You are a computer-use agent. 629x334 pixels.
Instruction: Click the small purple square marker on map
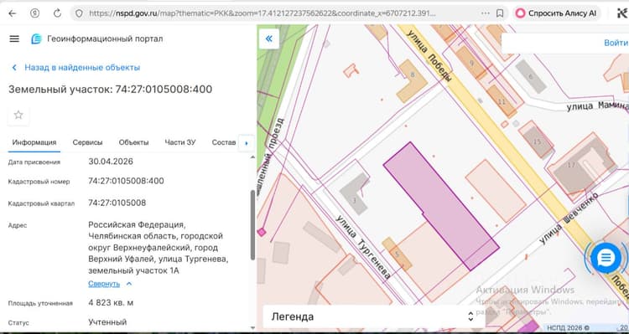click(x=262, y=232)
